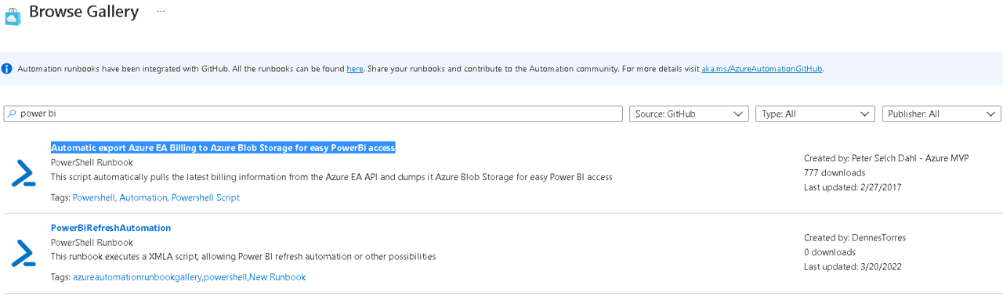Click PowerShell icon for PowerBIRefreshAutomation runbook
Screen dimensions: 1003x296
coord(24,253)
